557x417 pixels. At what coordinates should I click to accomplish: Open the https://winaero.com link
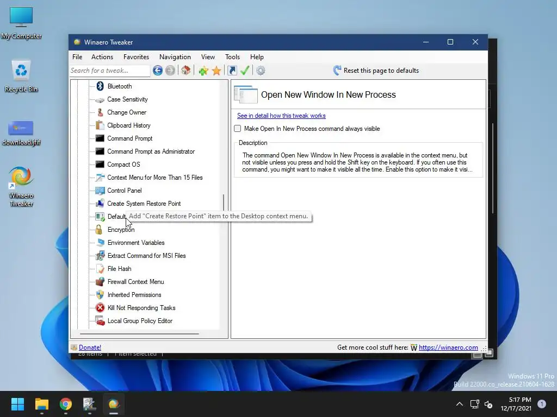448,347
